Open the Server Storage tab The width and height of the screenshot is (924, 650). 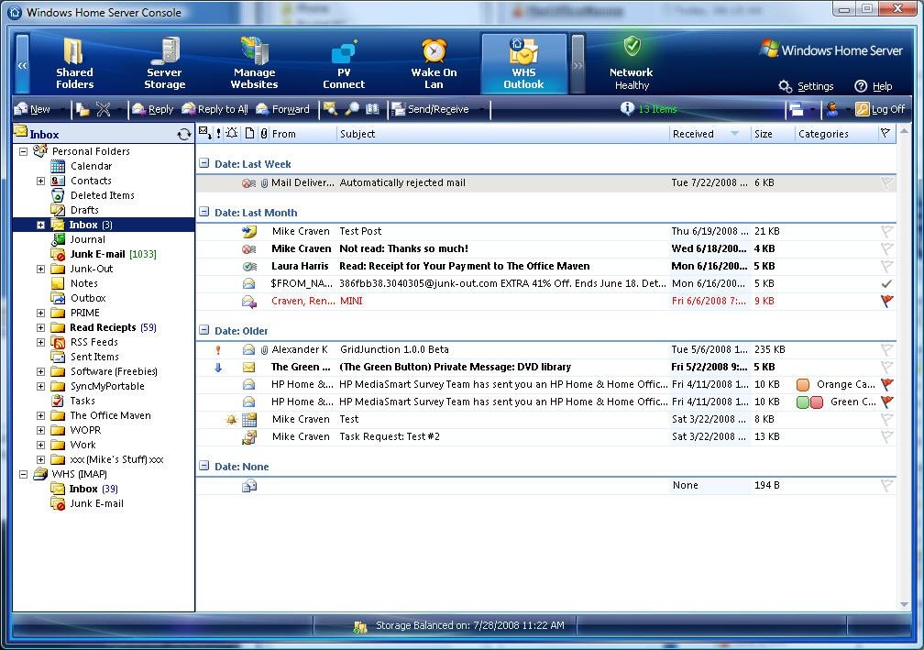click(x=164, y=63)
